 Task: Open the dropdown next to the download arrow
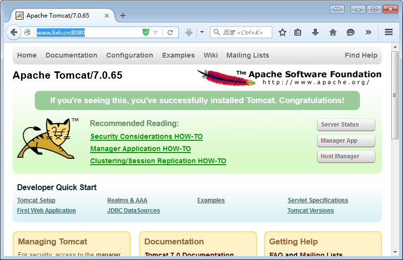[202, 32]
